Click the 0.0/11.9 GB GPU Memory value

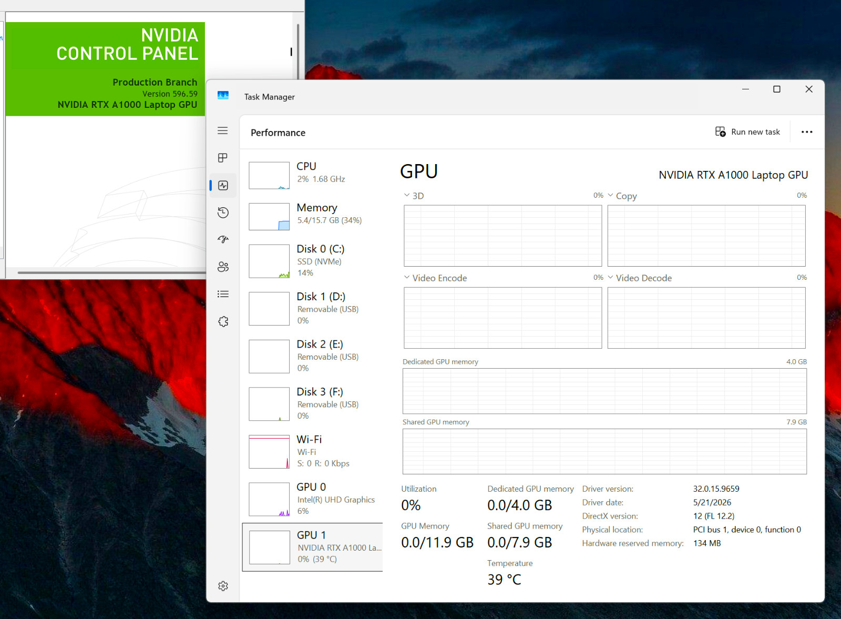pyautogui.click(x=437, y=542)
